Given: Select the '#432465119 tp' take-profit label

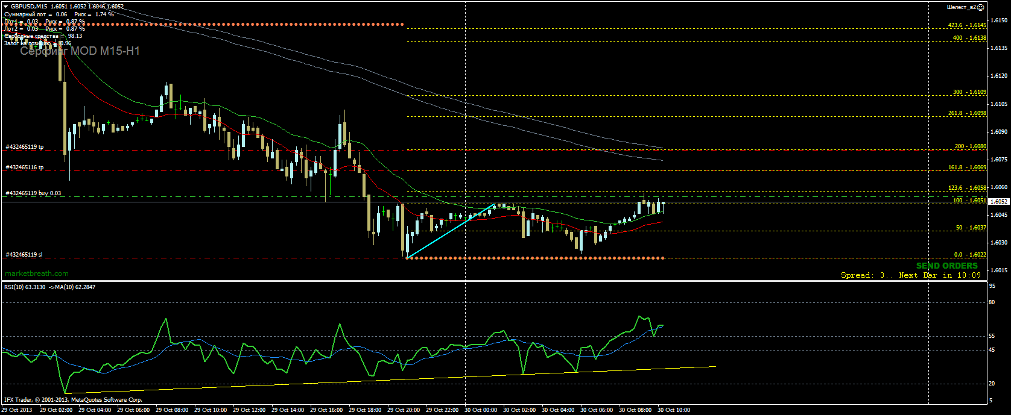Looking at the screenshot, I should pyautogui.click(x=24, y=146).
